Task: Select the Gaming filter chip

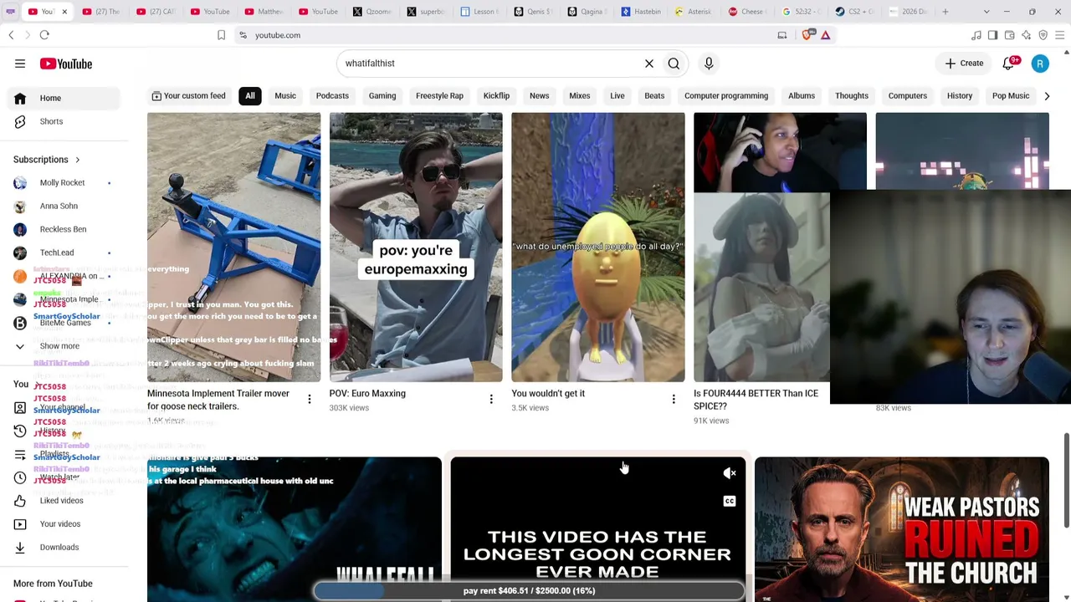Action: pyautogui.click(x=382, y=96)
